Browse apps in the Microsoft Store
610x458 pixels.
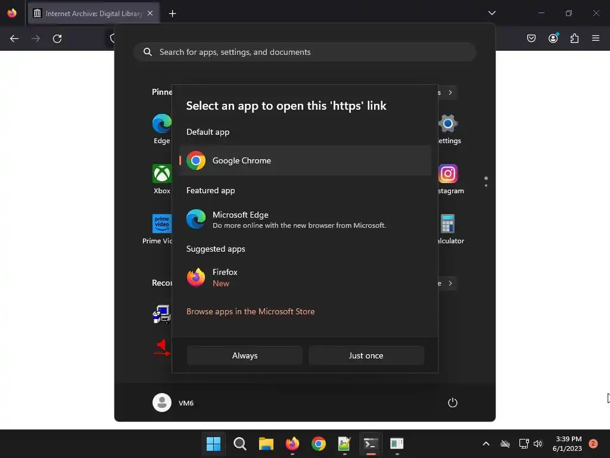(250, 311)
